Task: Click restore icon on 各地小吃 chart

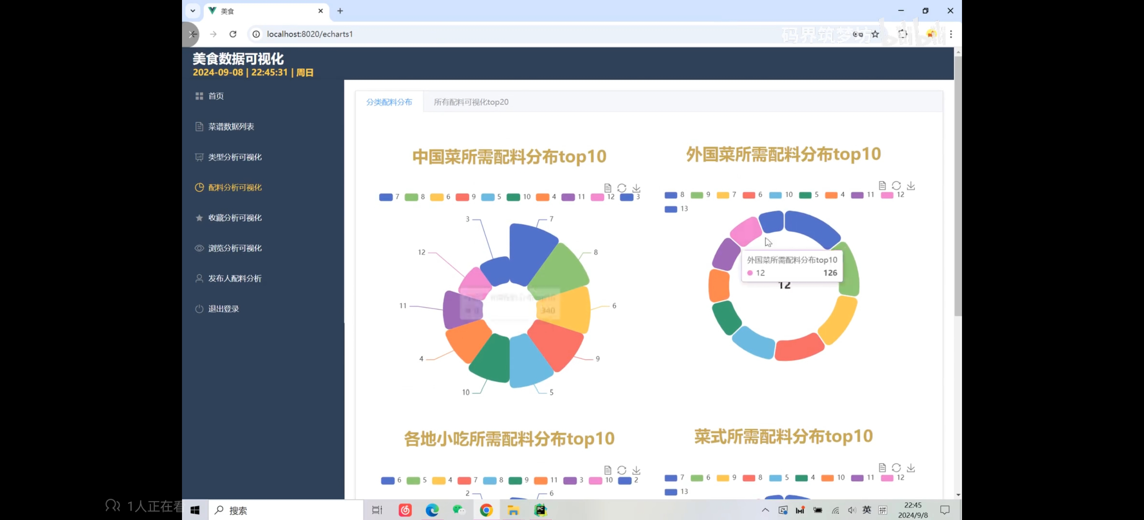Action: [x=622, y=470]
